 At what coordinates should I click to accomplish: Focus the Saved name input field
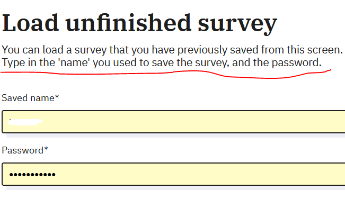click(173, 122)
